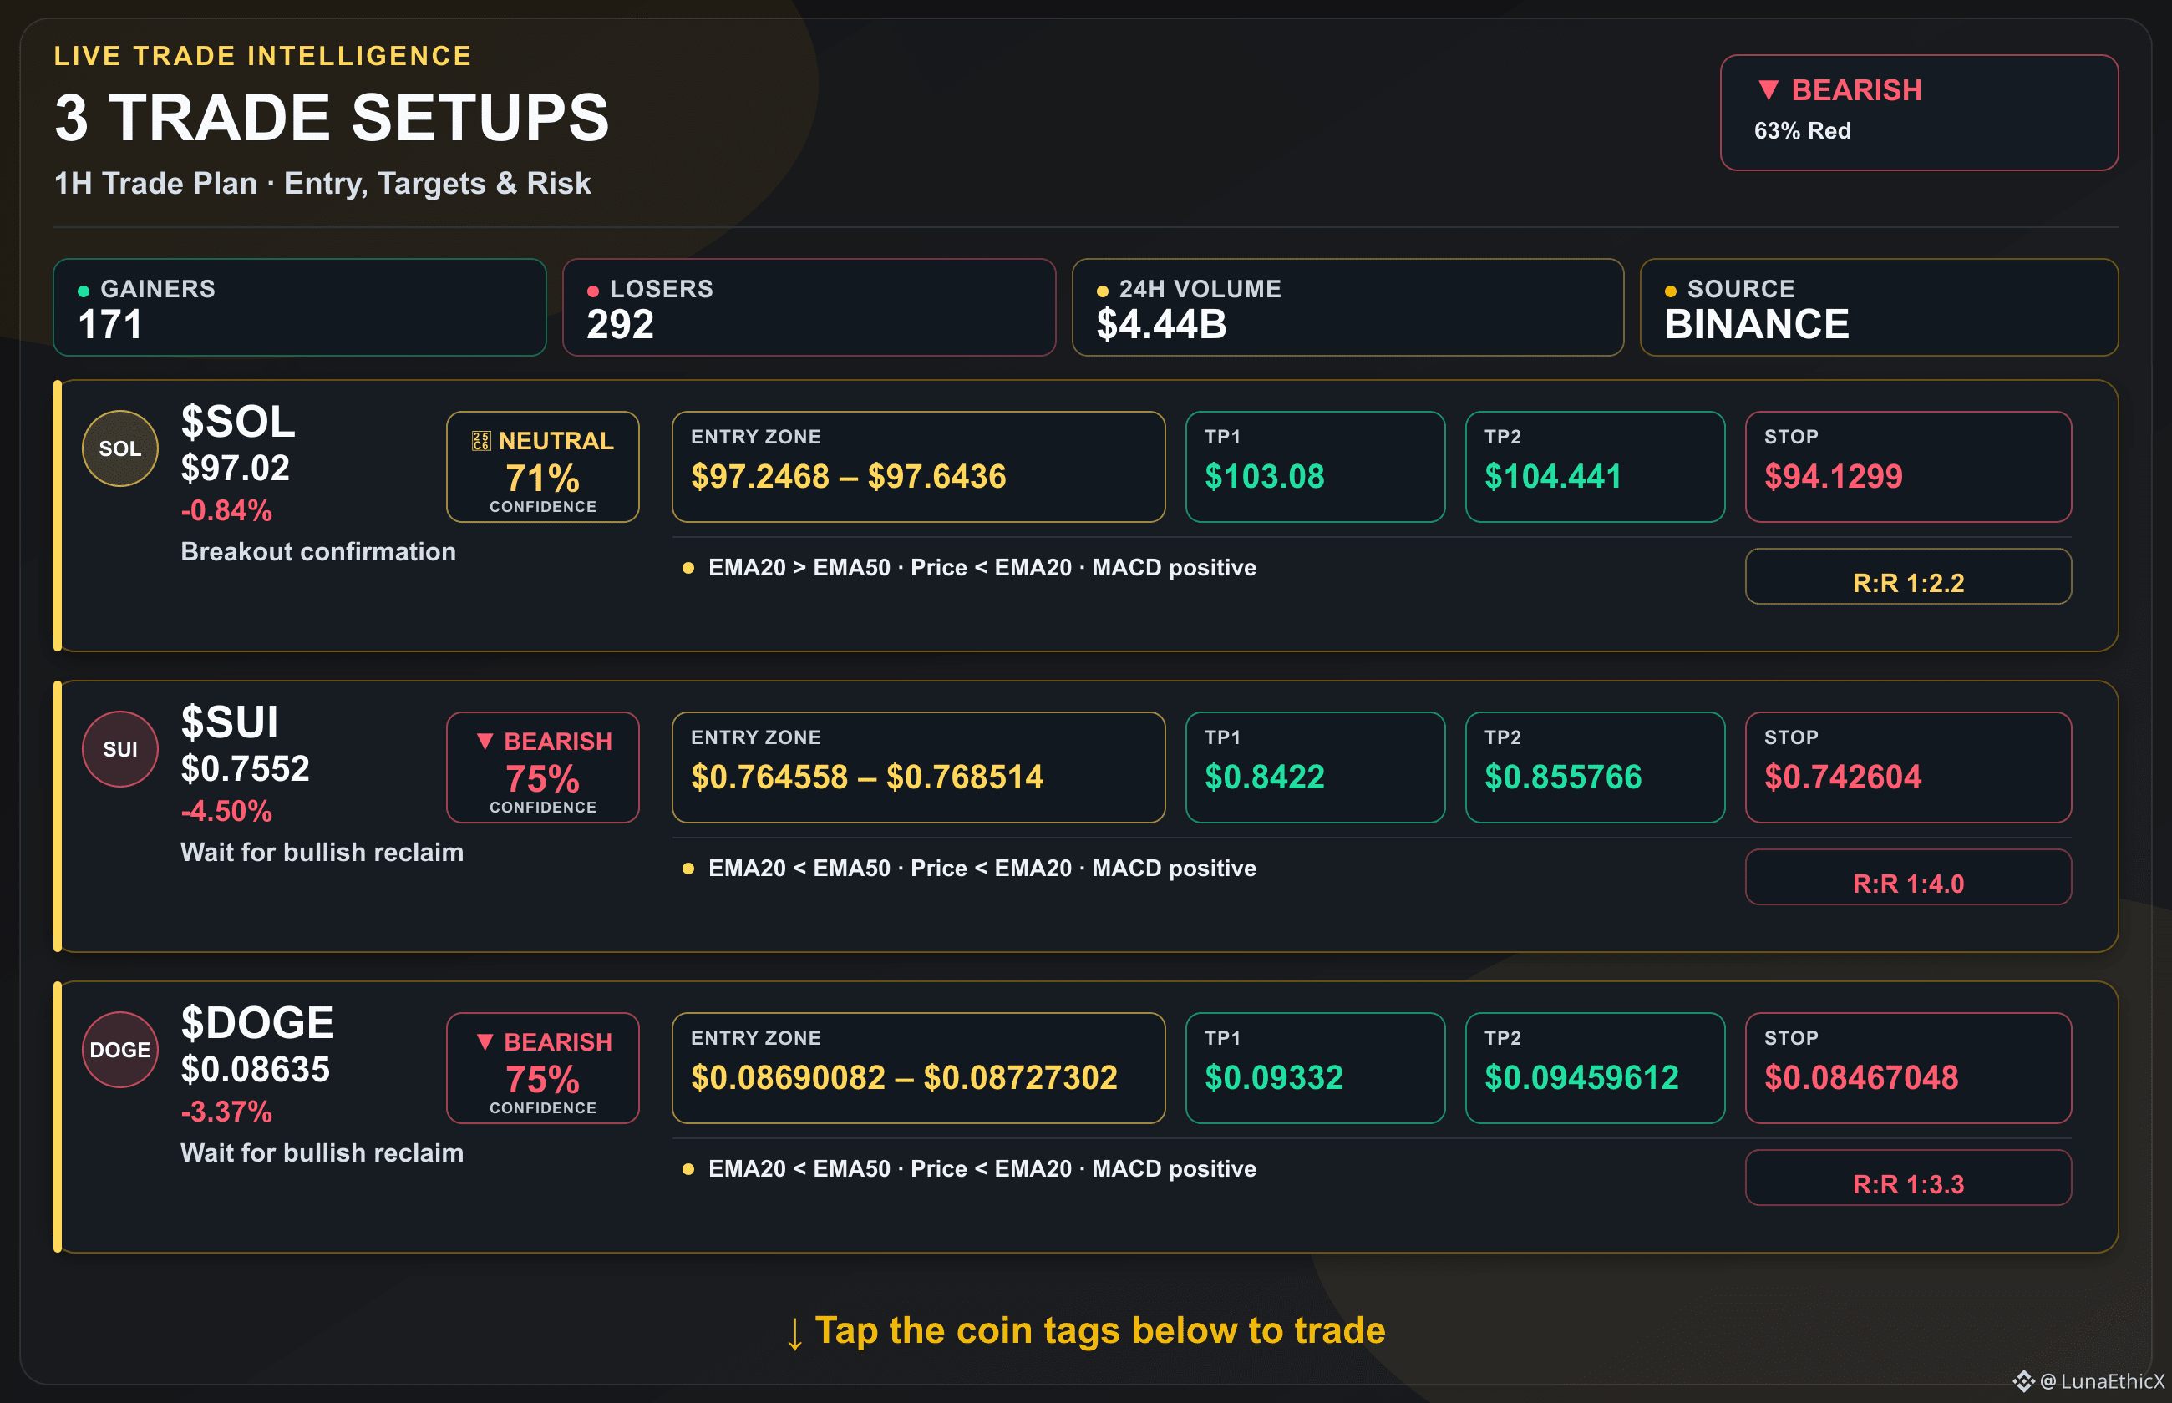Click SUI's "Wait for bullish reclaim" note
This screenshot has height=1403, width=2172.
[322, 852]
